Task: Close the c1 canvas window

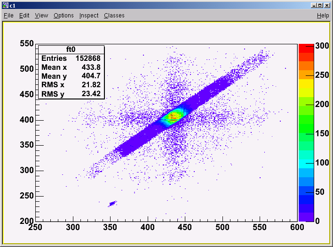Action: [327, 5]
